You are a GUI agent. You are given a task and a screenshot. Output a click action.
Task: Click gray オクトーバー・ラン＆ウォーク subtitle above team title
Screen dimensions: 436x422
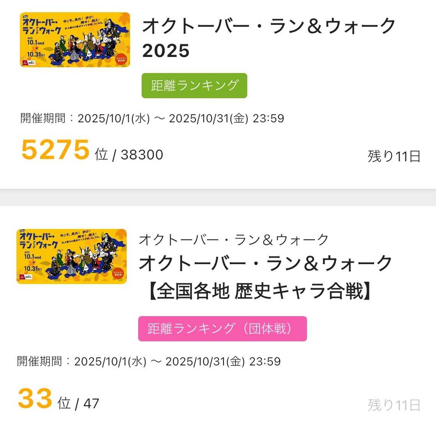(234, 240)
